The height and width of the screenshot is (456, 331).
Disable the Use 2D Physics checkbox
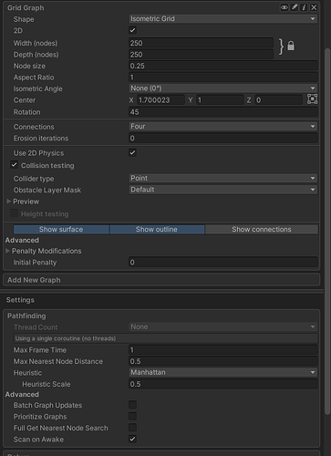point(132,152)
